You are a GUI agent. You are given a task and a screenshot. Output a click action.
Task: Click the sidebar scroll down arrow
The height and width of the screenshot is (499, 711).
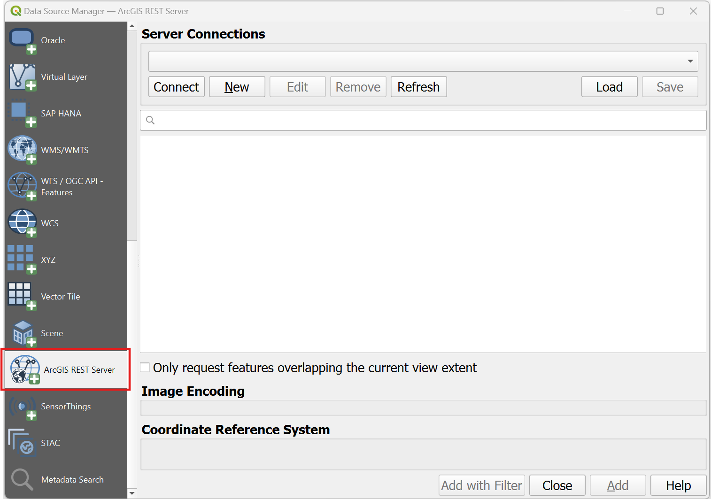point(132,493)
